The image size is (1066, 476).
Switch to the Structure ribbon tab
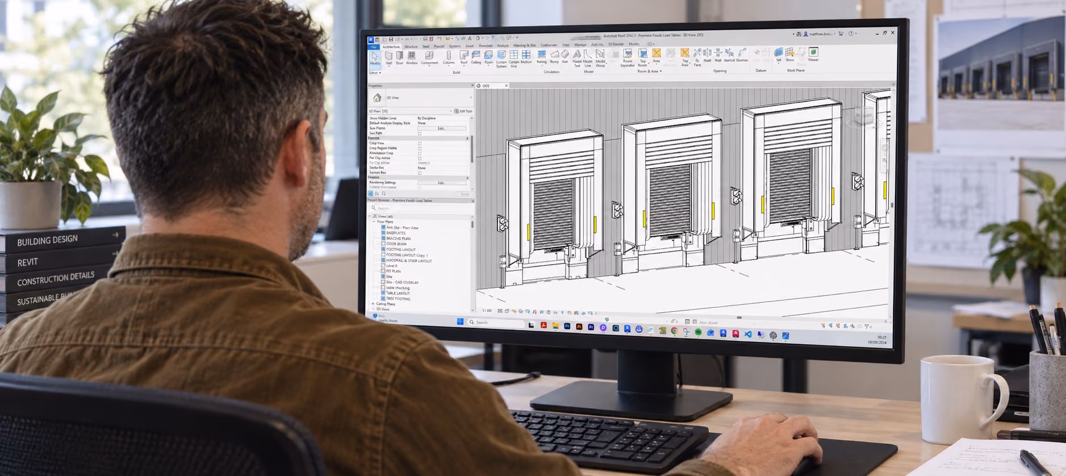click(411, 47)
